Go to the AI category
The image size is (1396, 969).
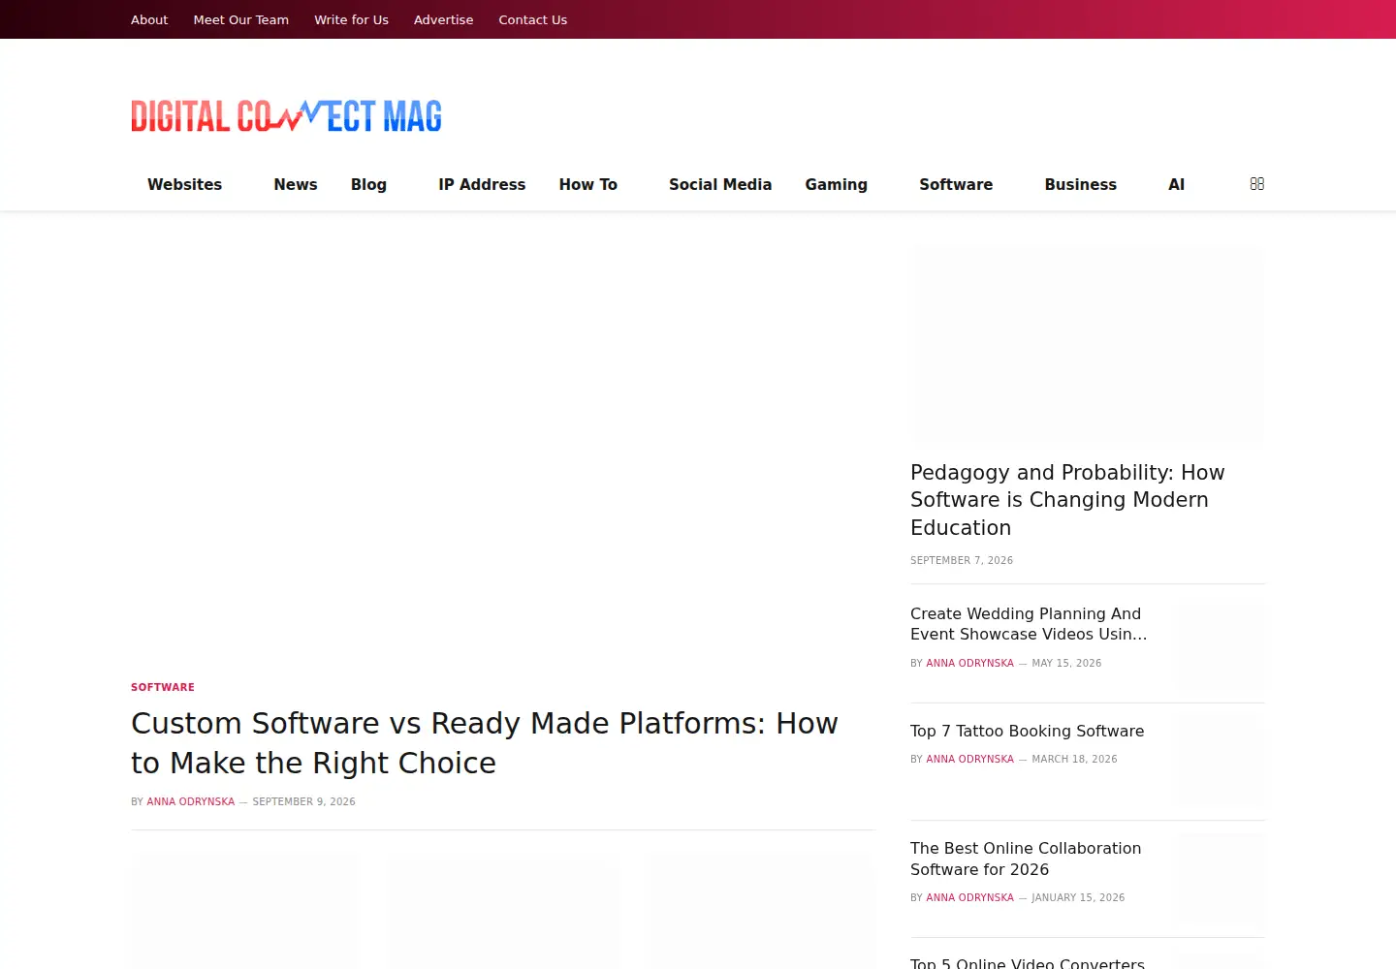pyautogui.click(x=1177, y=184)
